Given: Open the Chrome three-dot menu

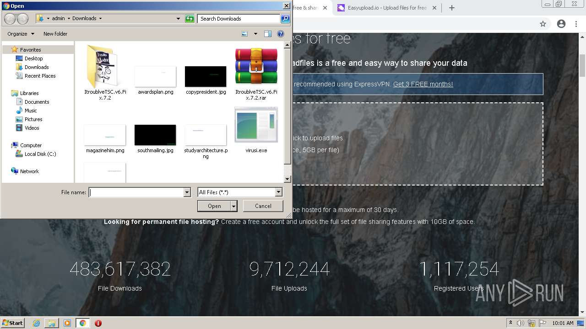Looking at the screenshot, I should tap(576, 24).
